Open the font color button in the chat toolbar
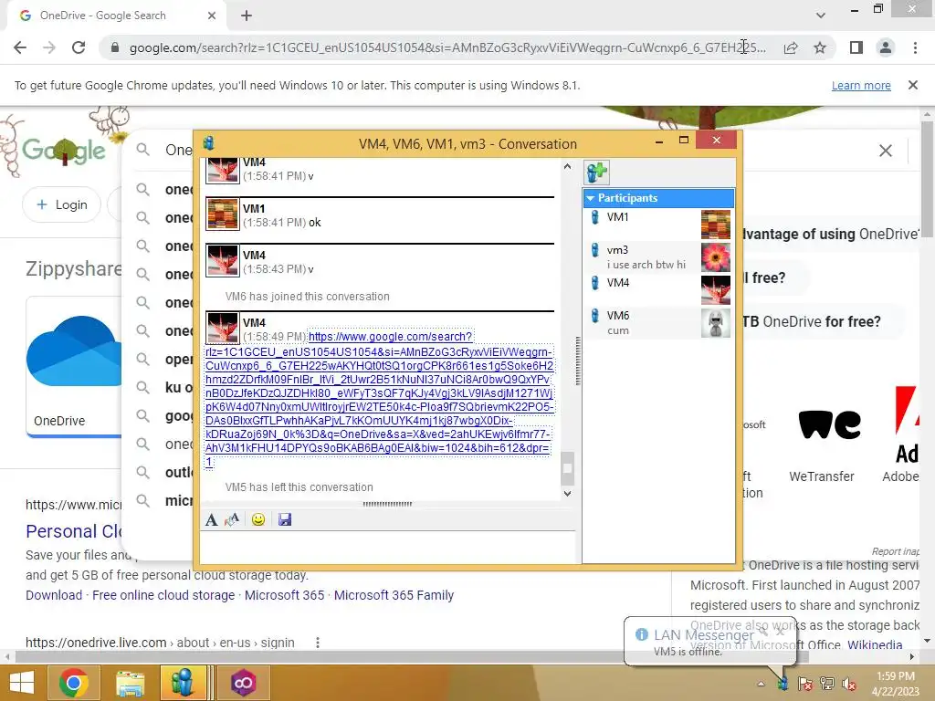 pyautogui.click(x=232, y=519)
